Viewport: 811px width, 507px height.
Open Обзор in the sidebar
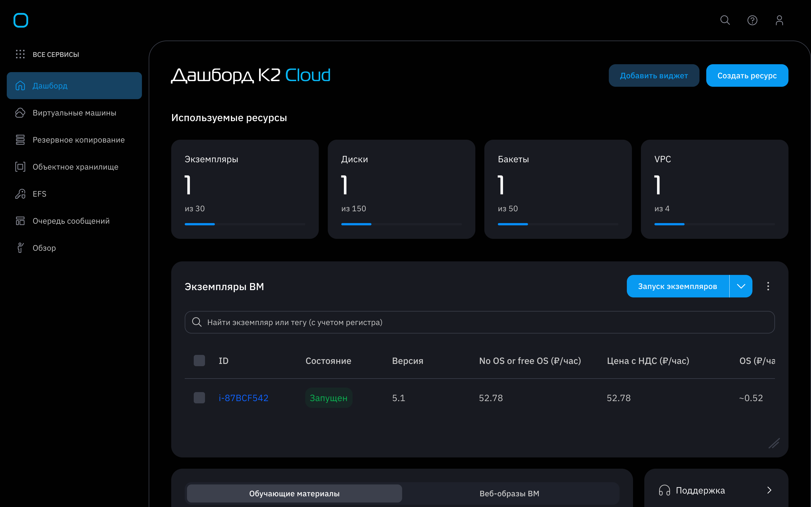(x=74, y=248)
